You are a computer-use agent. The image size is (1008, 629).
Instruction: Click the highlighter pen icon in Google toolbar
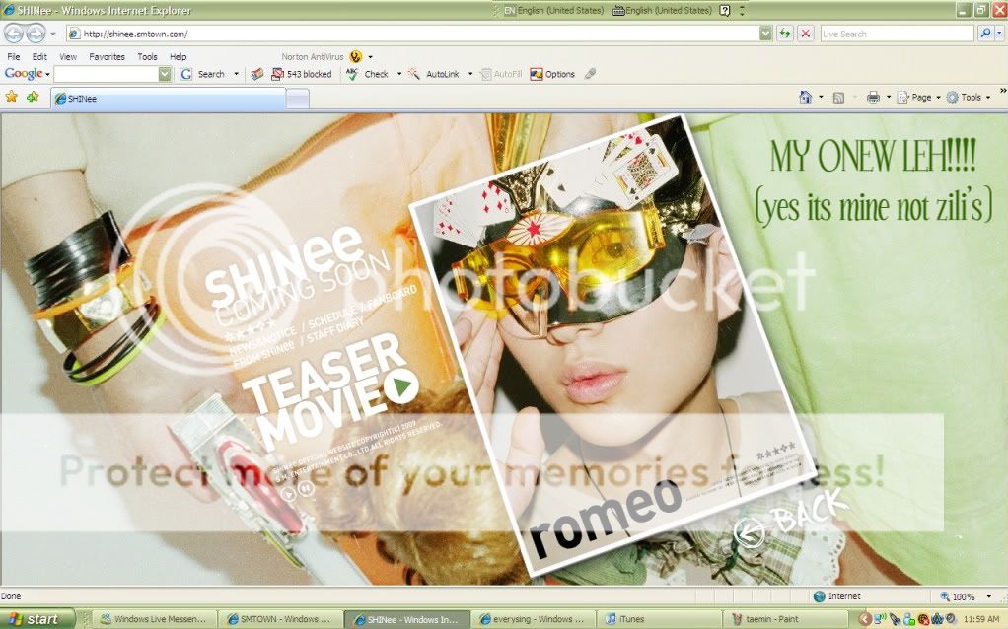tap(590, 75)
